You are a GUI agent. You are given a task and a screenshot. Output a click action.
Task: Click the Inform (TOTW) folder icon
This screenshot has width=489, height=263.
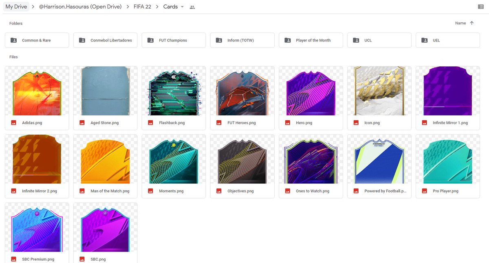(219, 40)
